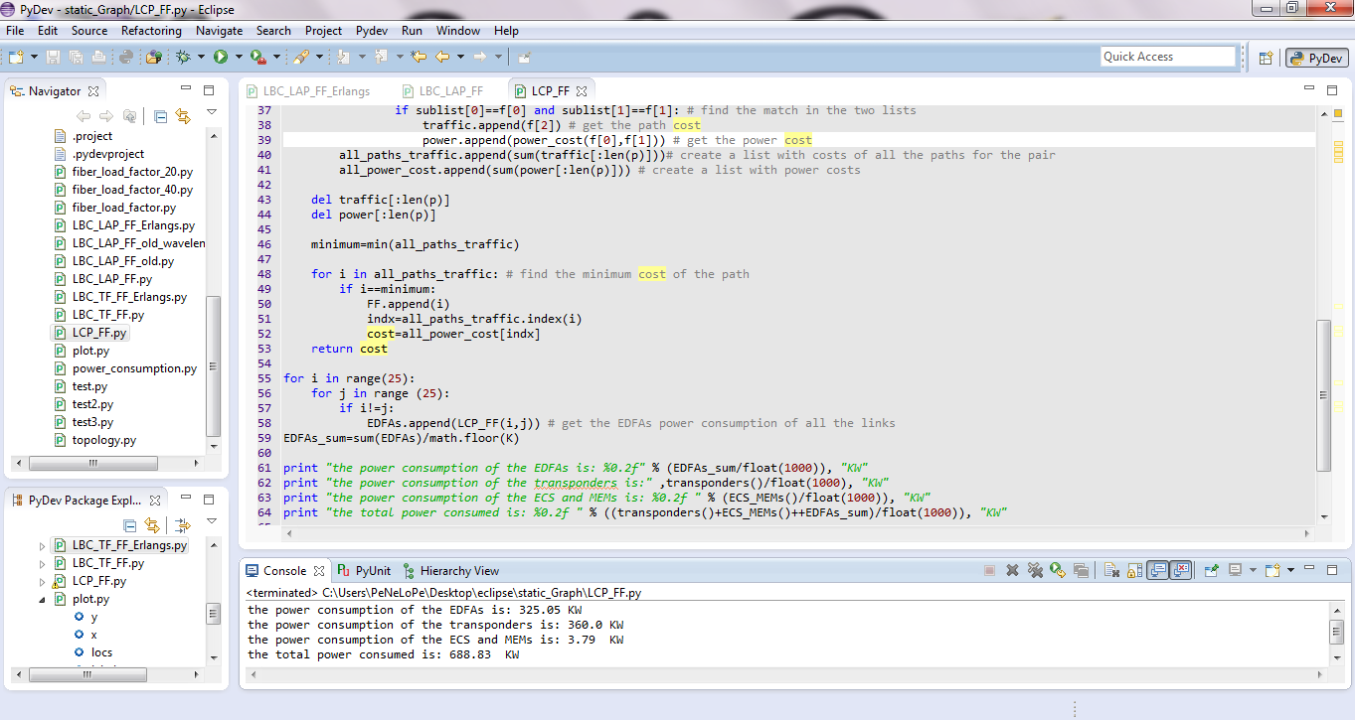Toggle Scroll Lock in Console toolbar

tap(1132, 570)
